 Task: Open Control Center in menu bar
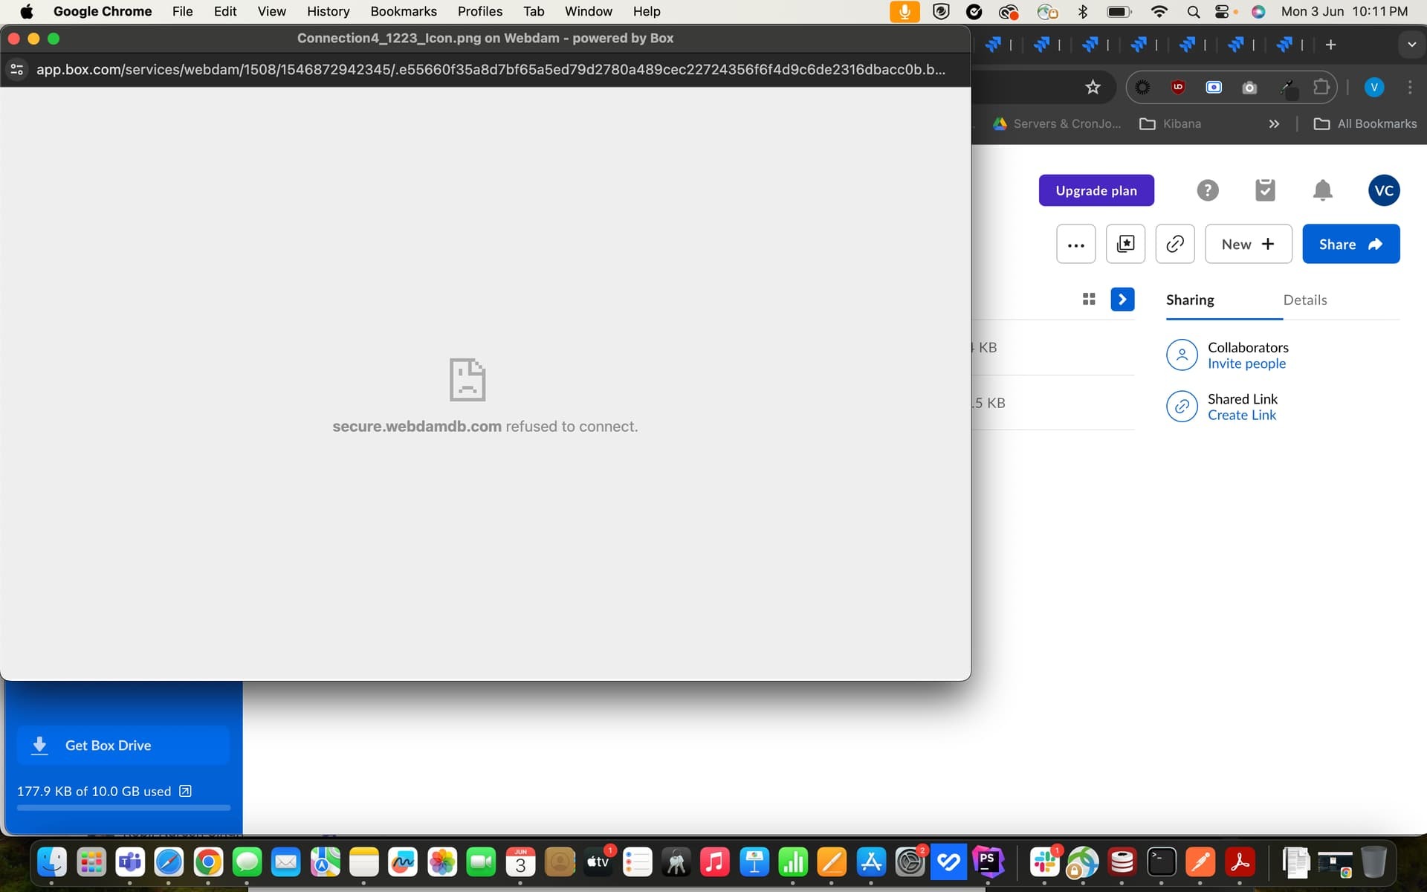point(1221,11)
